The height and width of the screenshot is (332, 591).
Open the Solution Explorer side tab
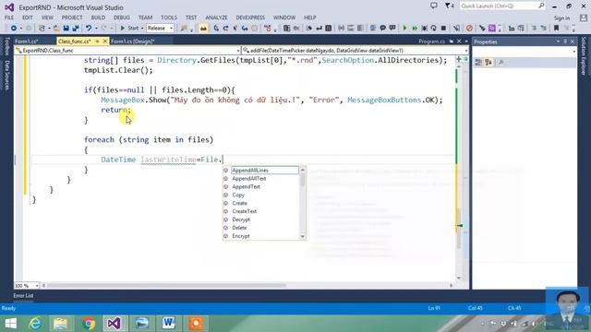[584, 55]
